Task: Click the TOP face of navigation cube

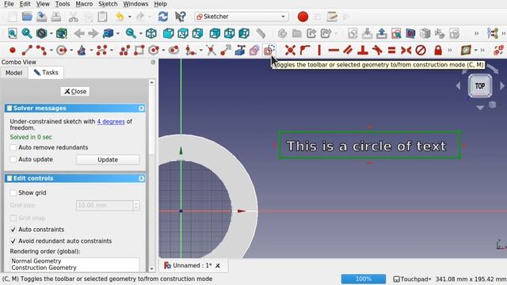Action: tap(480, 86)
